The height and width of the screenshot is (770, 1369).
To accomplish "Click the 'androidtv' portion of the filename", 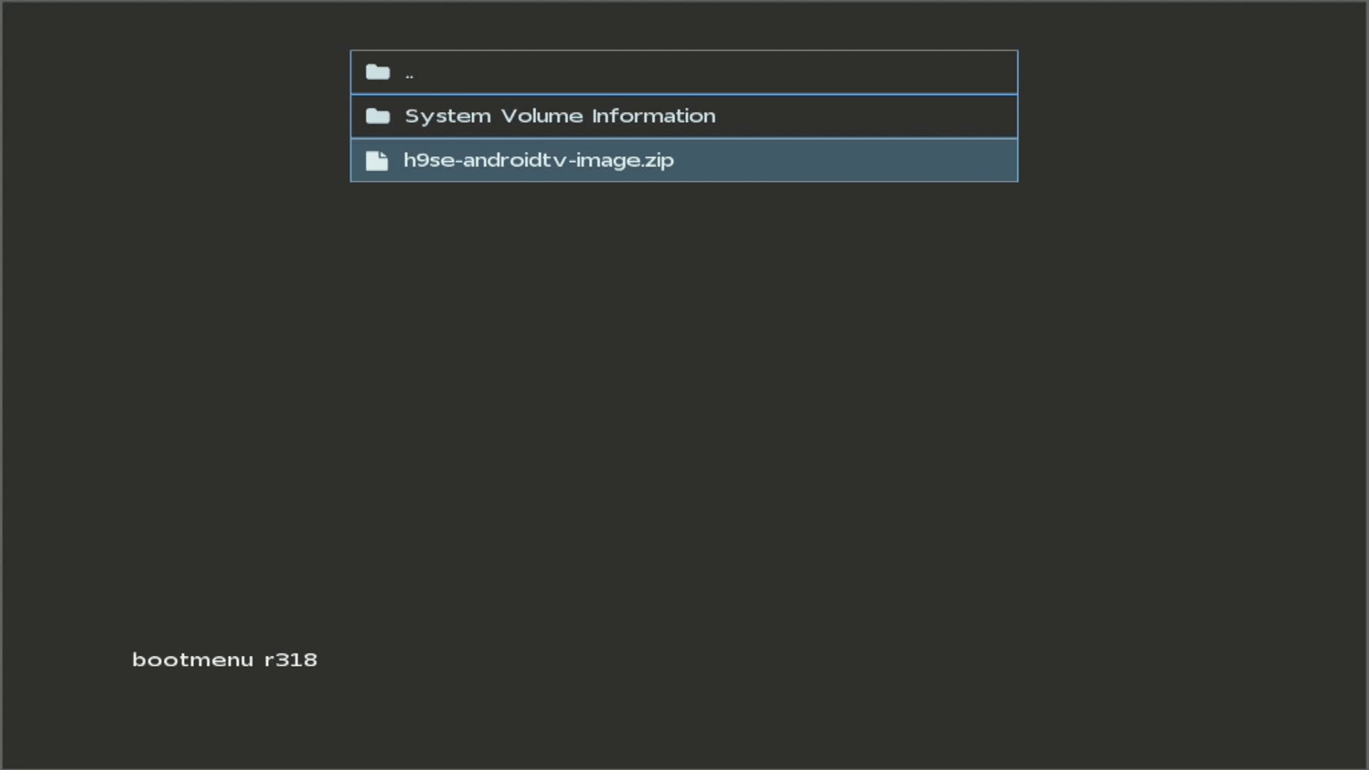I will pyautogui.click(x=513, y=160).
